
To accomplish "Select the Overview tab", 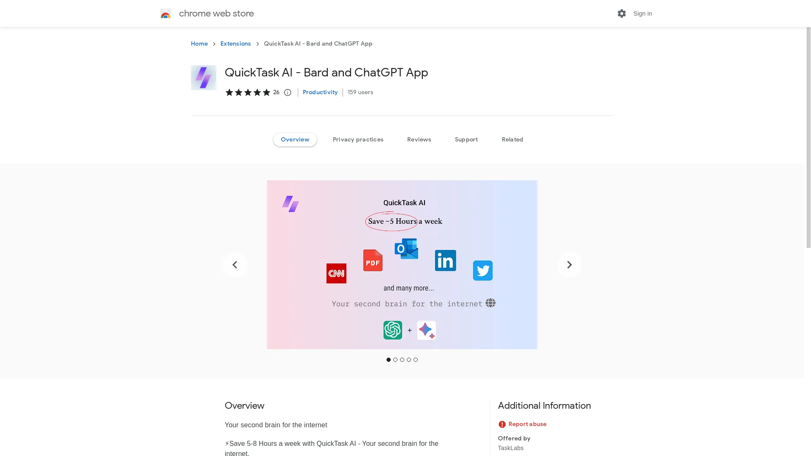I will point(295,140).
